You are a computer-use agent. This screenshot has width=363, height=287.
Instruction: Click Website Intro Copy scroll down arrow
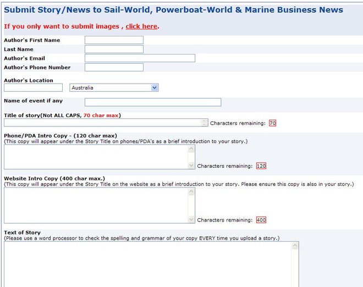pyautogui.click(x=191, y=219)
